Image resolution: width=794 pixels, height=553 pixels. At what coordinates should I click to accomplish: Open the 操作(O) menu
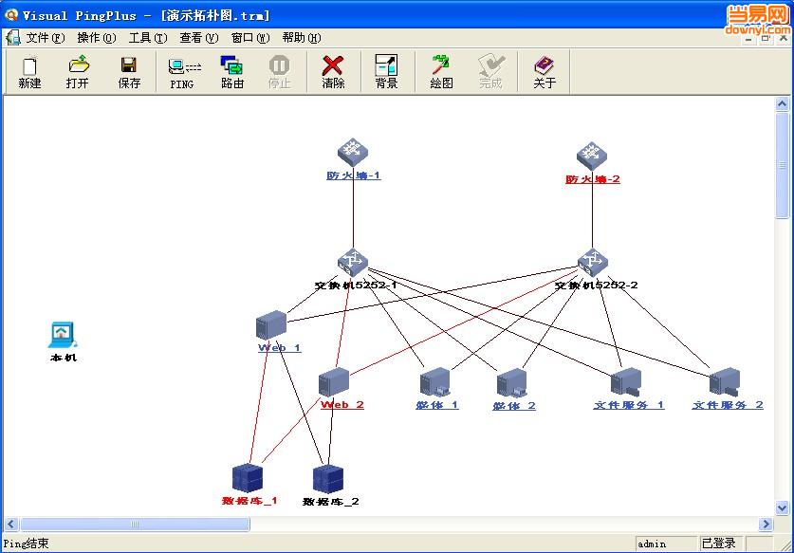[x=97, y=38]
